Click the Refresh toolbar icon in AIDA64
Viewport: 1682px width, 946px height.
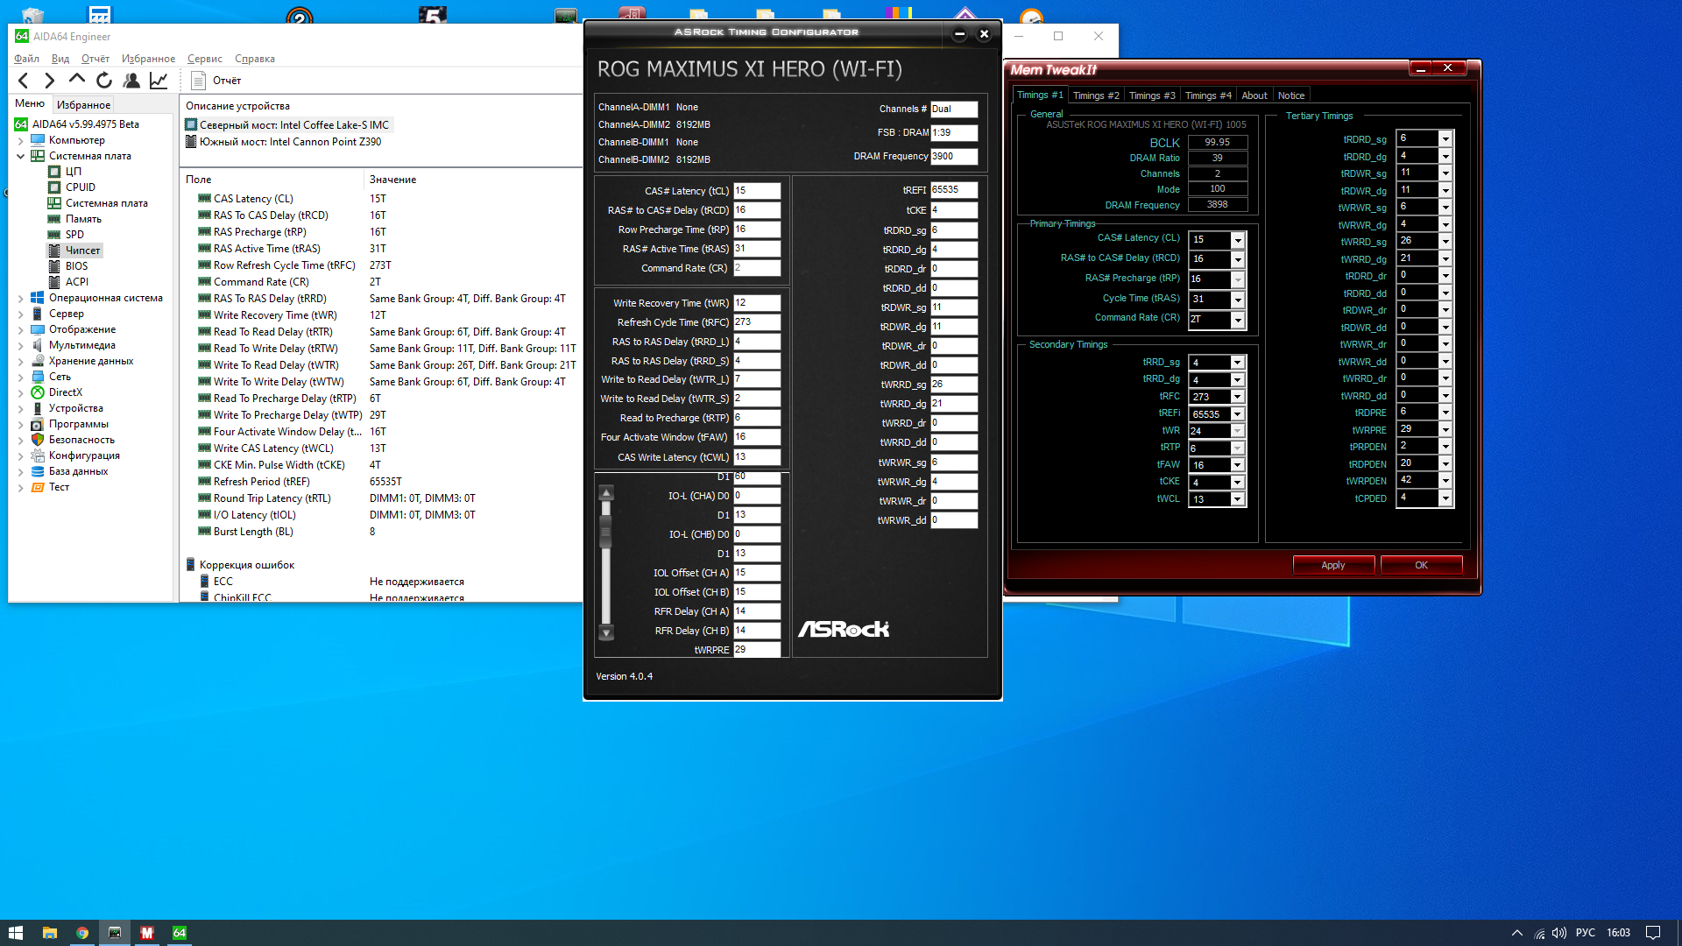click(x=104, y=81)
